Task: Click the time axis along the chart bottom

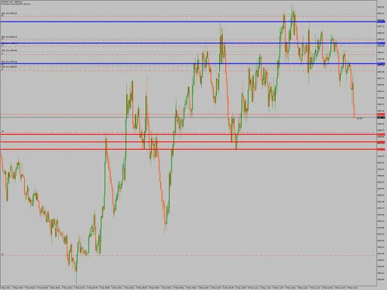Action: pyautogui.click(x=188, y=288)
